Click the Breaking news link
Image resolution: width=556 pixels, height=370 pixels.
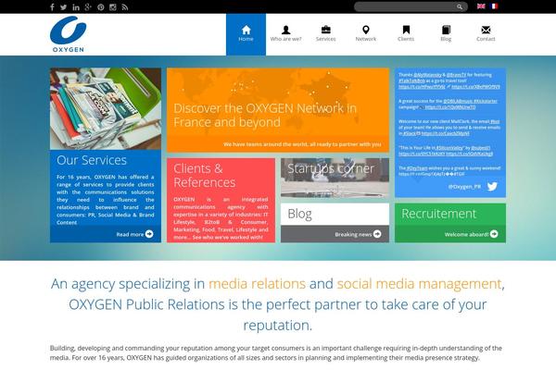point(353,234)
